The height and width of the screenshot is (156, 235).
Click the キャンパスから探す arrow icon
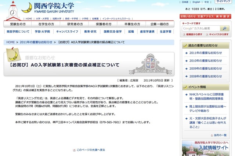coord(207,34)
